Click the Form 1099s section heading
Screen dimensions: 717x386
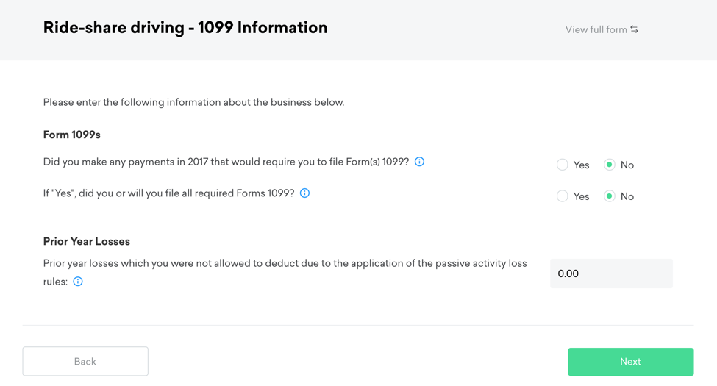(72, 135)
